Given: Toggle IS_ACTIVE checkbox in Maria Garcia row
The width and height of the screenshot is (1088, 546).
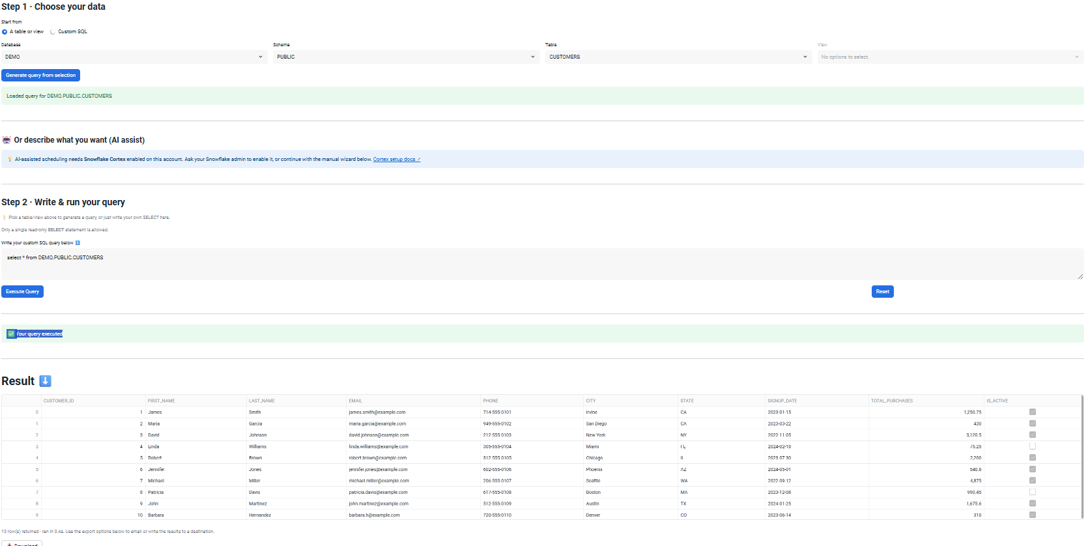Looking at the screenshot, I should coord(1033,424).
